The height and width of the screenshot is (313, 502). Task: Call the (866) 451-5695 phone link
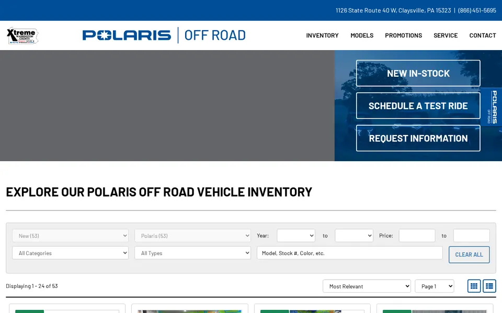(477, 10)
